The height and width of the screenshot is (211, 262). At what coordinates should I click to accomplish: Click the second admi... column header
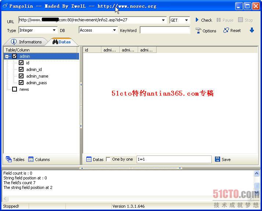[x=129, y=50]
